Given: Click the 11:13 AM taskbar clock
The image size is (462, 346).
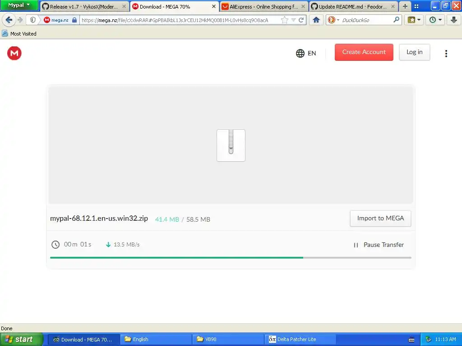Looking at the screenshot, I should coord(445,339).
